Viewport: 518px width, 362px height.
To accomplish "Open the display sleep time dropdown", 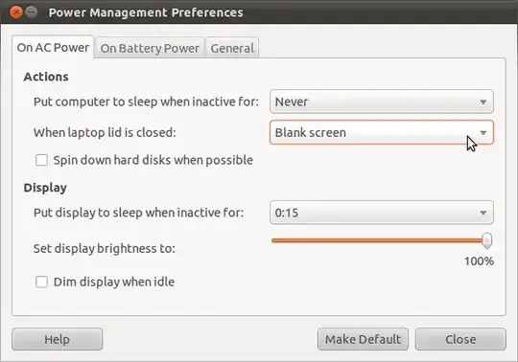I will pos(382,213).
